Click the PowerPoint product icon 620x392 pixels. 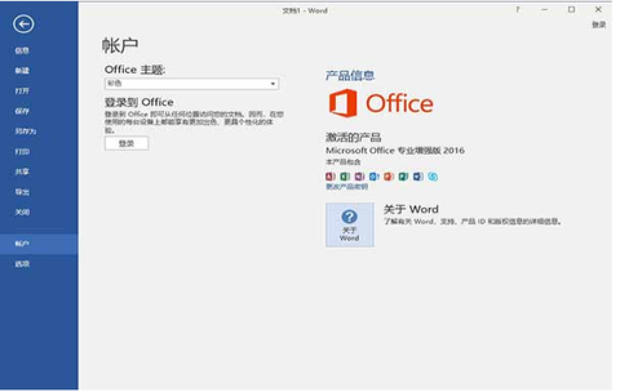[x=389, y=177]
